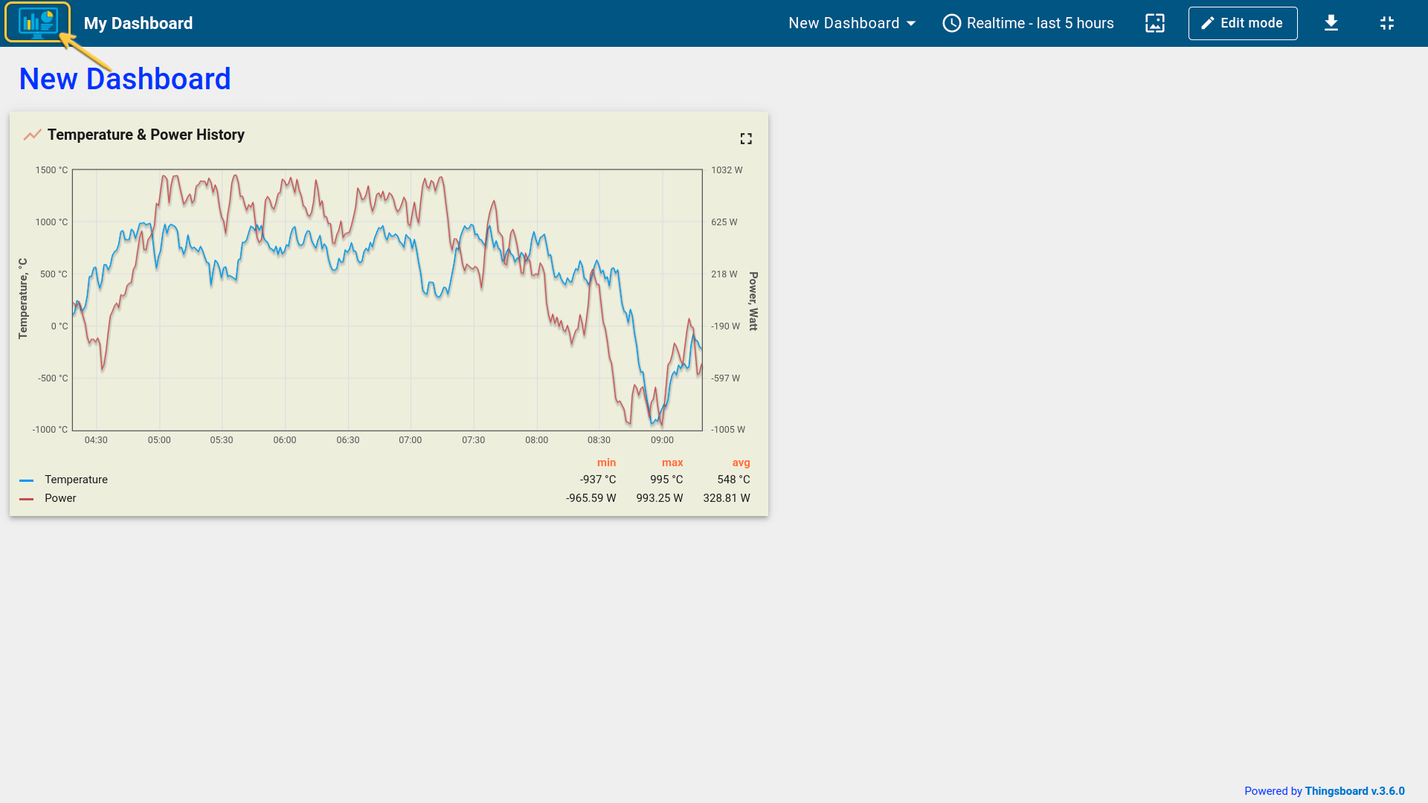Open the Thingsboard v.3.6.0 link

click(x=1354, y=791)
